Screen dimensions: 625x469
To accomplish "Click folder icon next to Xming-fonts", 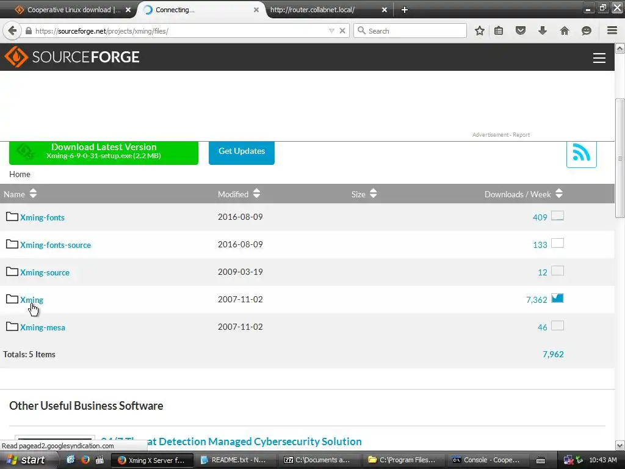I will click(12, 217).
